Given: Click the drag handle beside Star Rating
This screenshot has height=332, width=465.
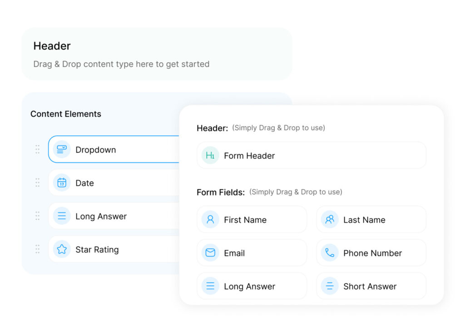Looking at the screenshot, I should [x=38, y=249].
